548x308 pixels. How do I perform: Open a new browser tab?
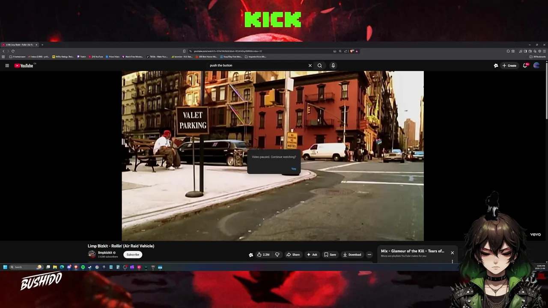tap(42, 45)
